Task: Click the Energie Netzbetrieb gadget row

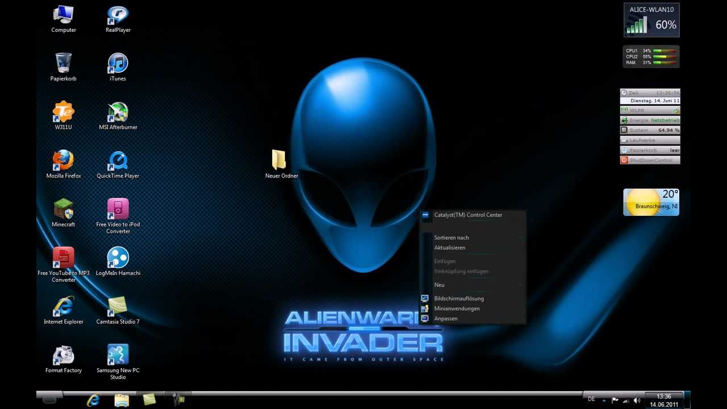Action: (x=650, y=120)
